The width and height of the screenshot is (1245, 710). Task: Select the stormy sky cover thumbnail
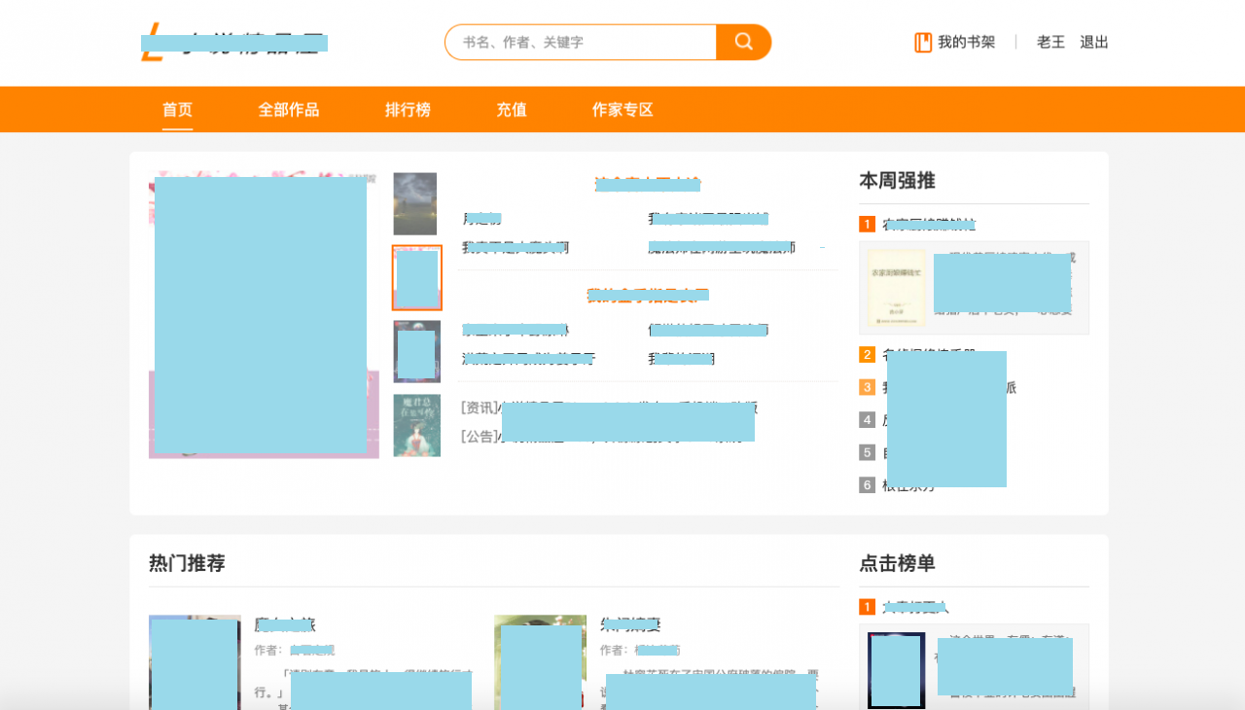click(415, 204)
